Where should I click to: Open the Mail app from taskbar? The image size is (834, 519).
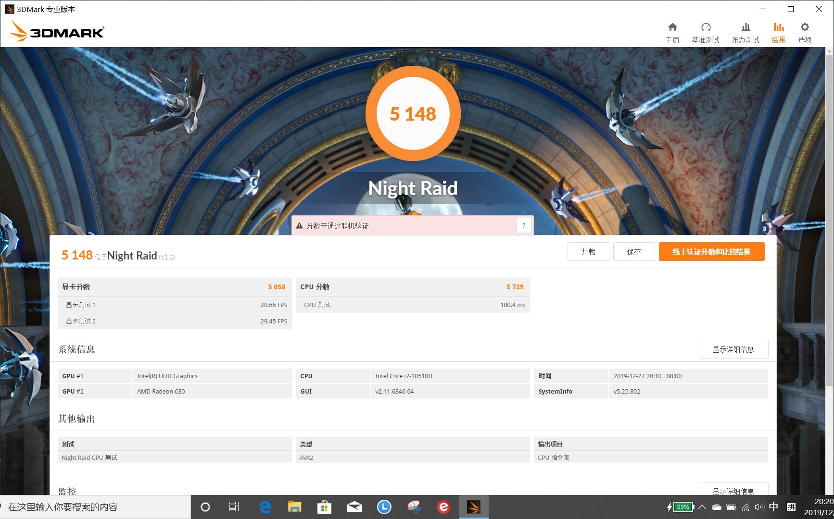354,507
